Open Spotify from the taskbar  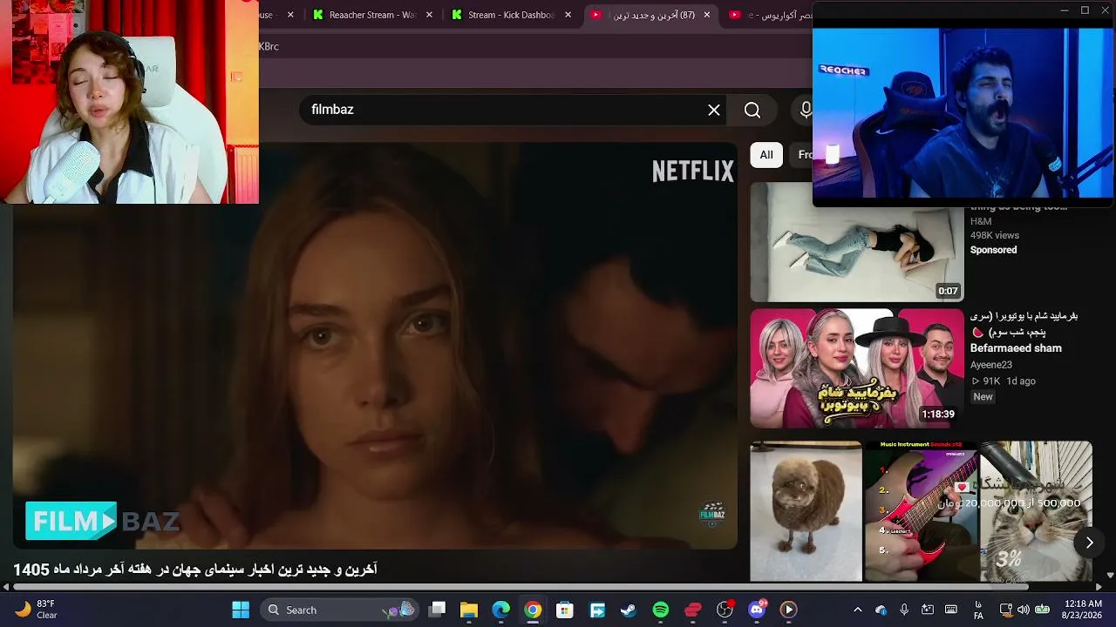pos(661,610)
